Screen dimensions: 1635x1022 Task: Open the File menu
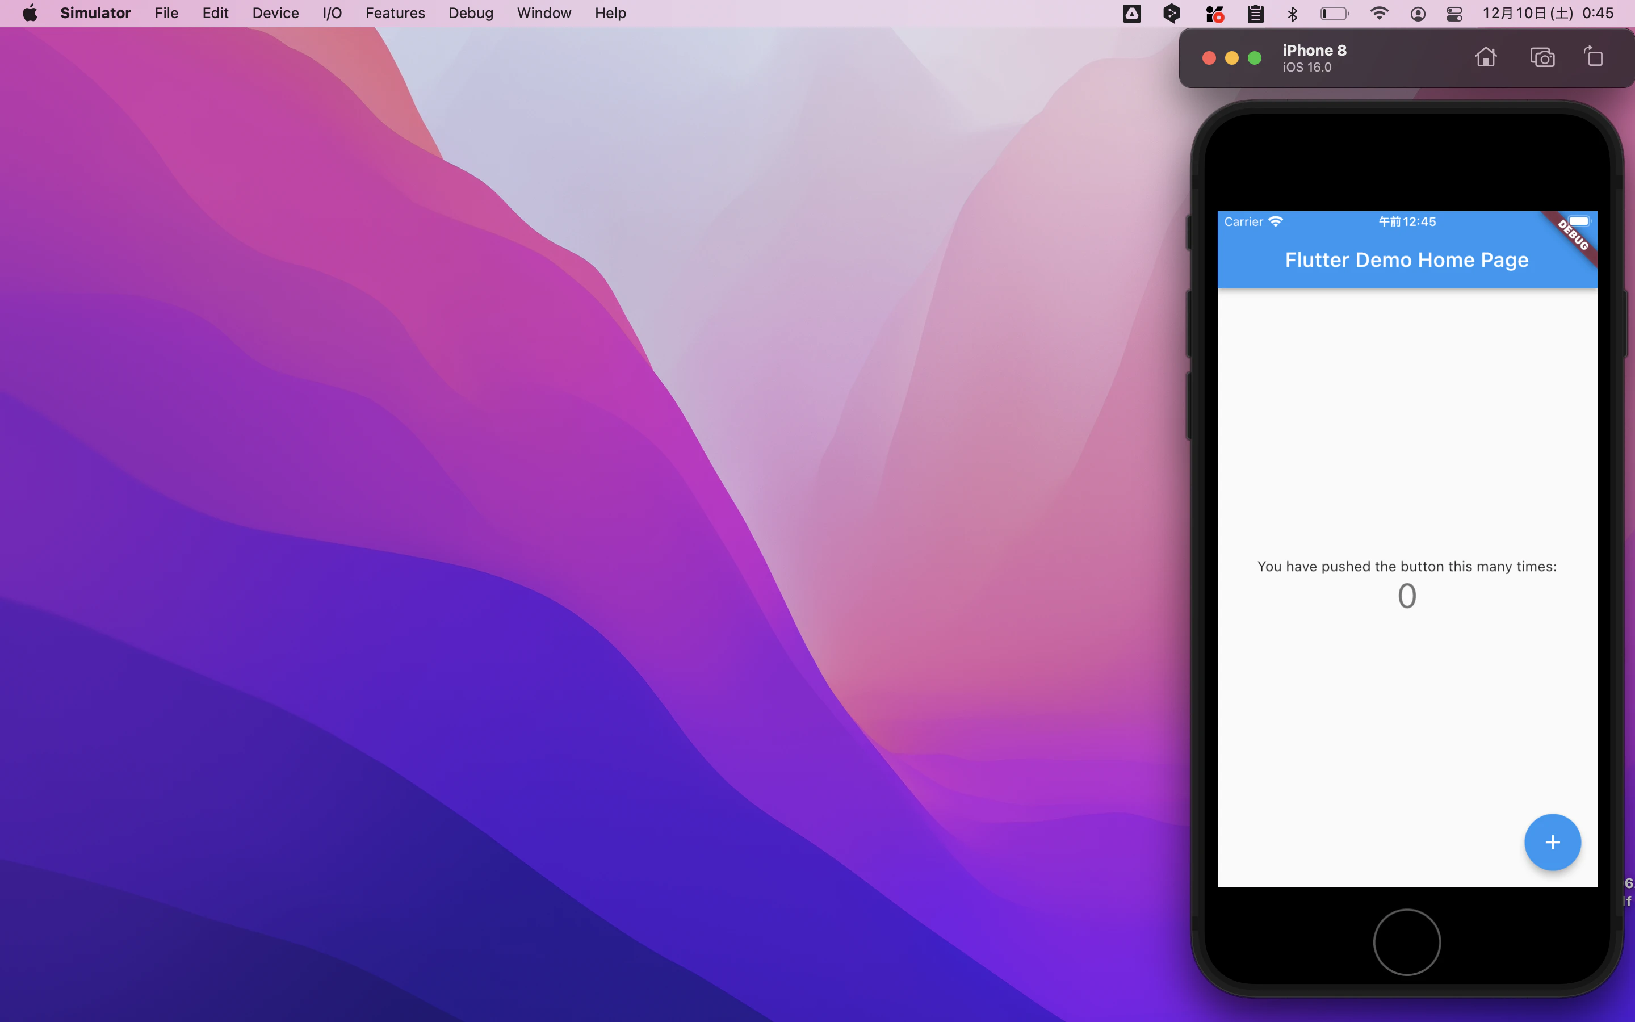click(166, 13)
